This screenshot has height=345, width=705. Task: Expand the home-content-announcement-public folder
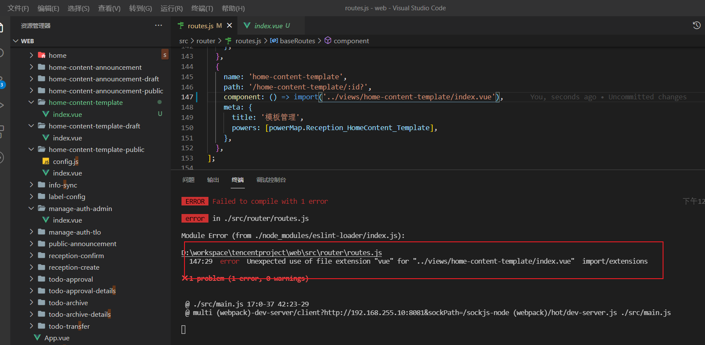click(31, 91)
